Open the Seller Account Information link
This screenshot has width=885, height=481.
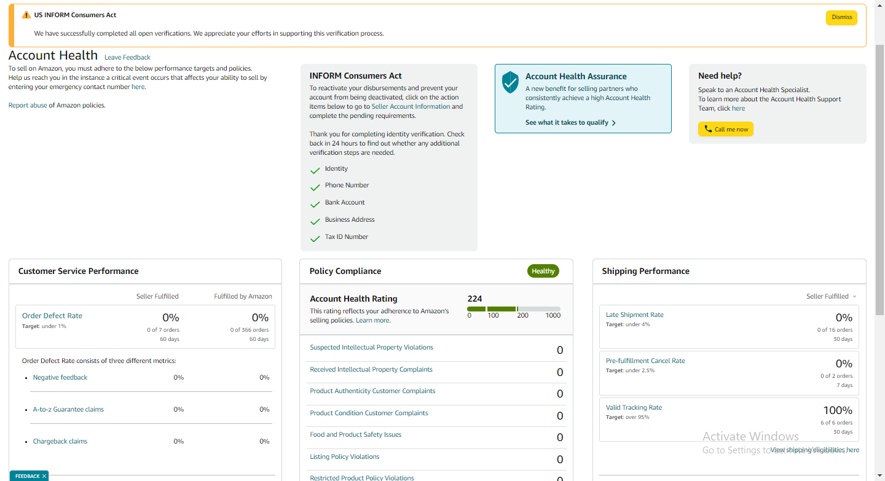(x=411, y=106)
